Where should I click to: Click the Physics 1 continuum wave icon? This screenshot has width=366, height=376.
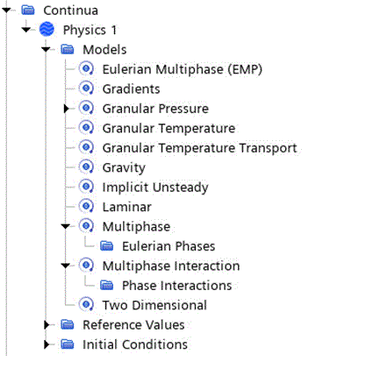coord(47,30)
